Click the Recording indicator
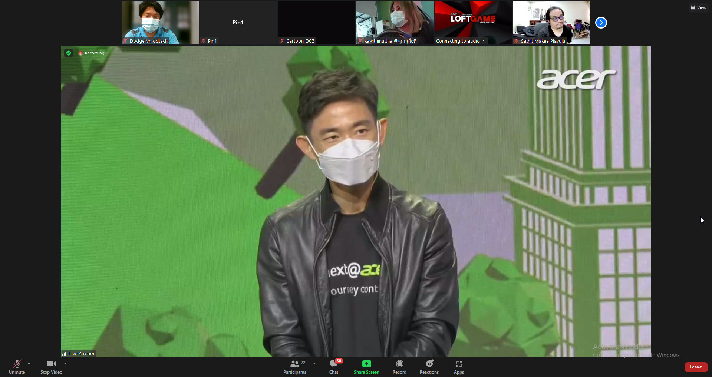 click(x=91, y=53)
